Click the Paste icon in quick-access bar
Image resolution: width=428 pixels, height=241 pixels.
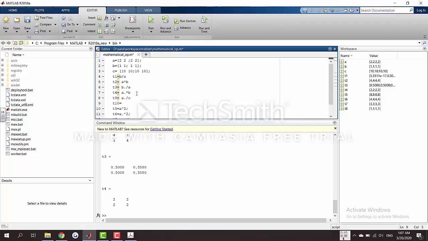pos(325,10)
